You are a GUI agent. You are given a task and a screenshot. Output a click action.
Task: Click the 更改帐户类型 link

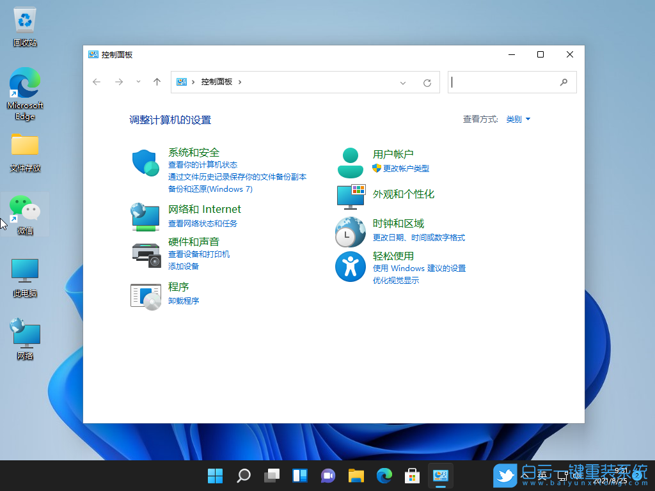click(x=407, y=168)
